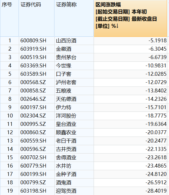Screen dimensions: 169x195
Task: Select the 泸州老窖 name cell
Action: [74, 83]
